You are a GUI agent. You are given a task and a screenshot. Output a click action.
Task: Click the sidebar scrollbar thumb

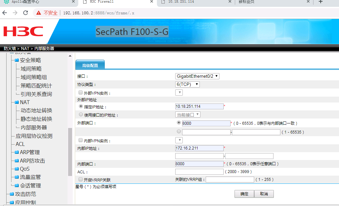coord(70,152)
